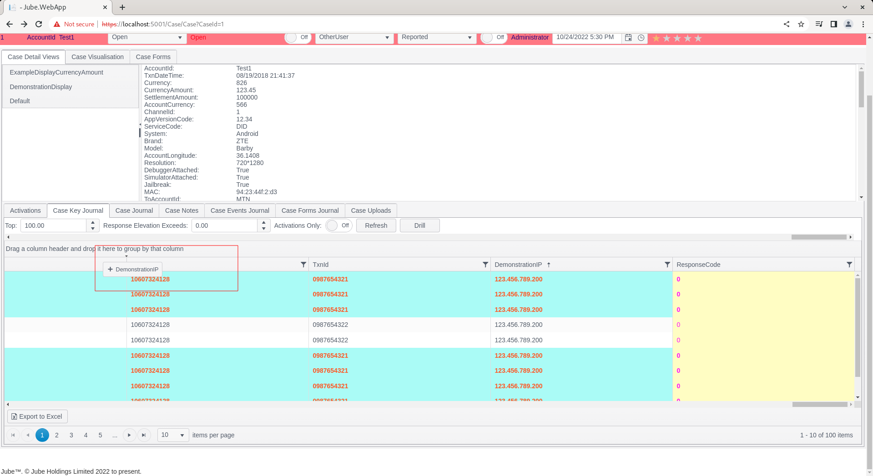Click the Drill button

(x=420, y=225)
